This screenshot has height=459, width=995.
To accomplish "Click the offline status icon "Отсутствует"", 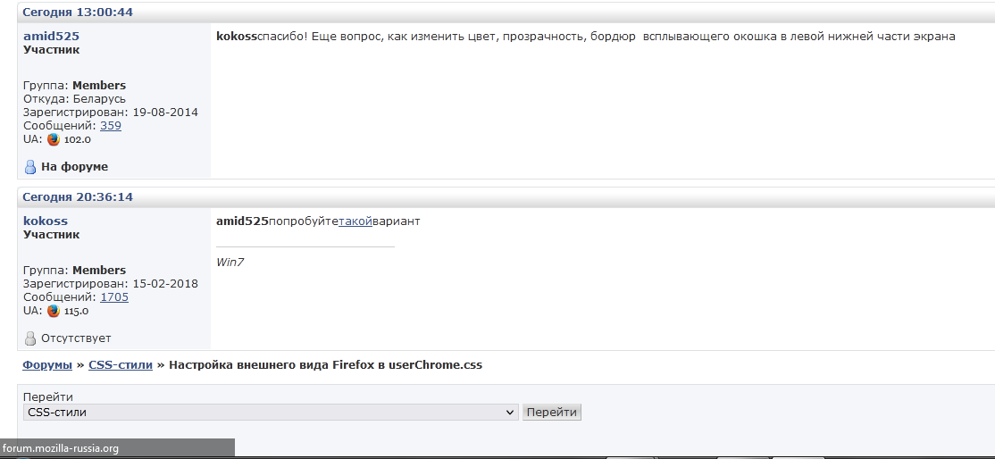I will click(x=29, y=338).
